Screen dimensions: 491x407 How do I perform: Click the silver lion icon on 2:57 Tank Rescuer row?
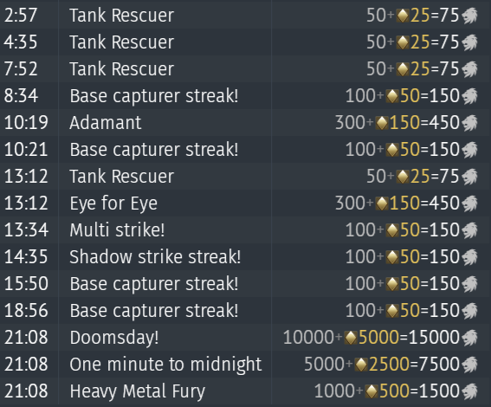coord(469,16)
